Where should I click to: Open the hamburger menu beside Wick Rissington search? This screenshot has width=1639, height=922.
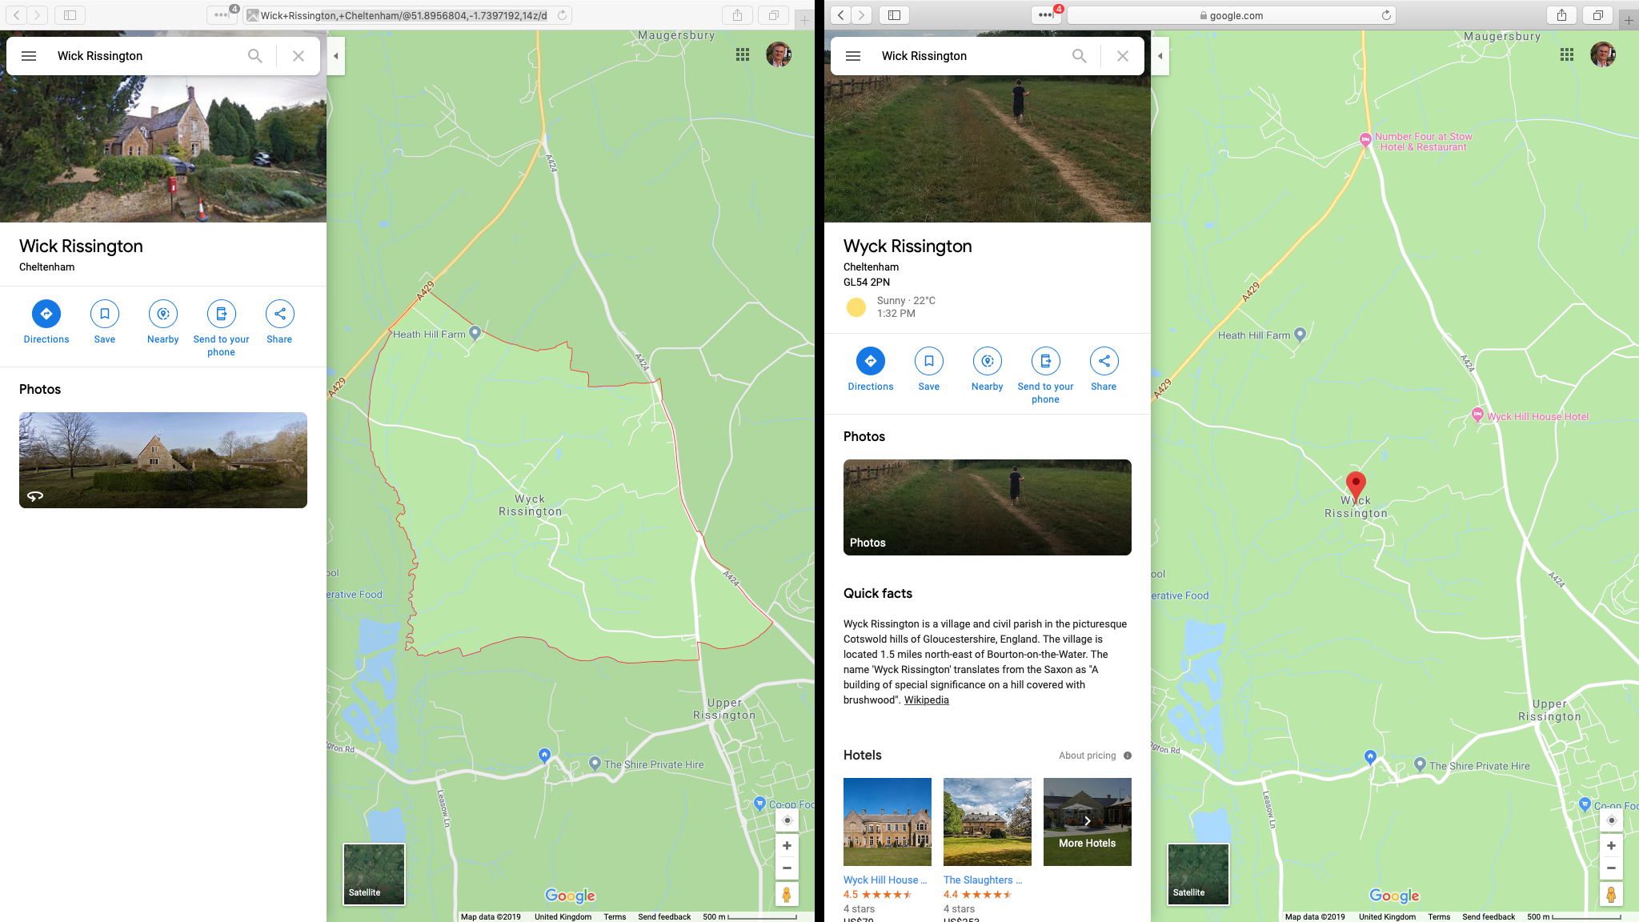pyautogui.click(x=29, y=55)
